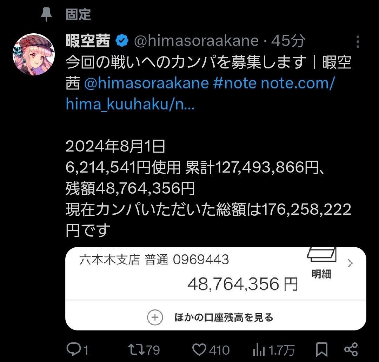
Task: View post analytics bar chart icon
Action: (x=259, y=350)
